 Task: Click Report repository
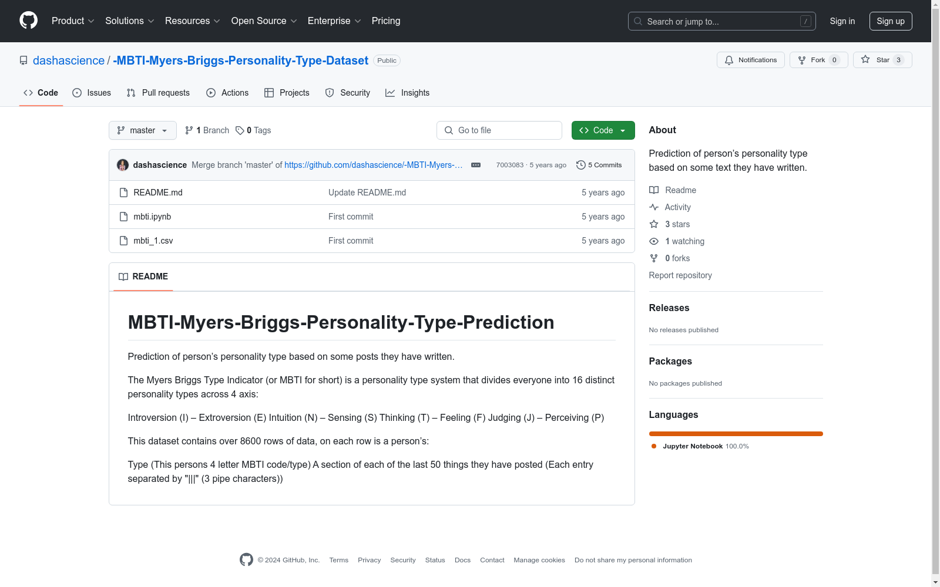pyautogui.click(x=680, y=275)
